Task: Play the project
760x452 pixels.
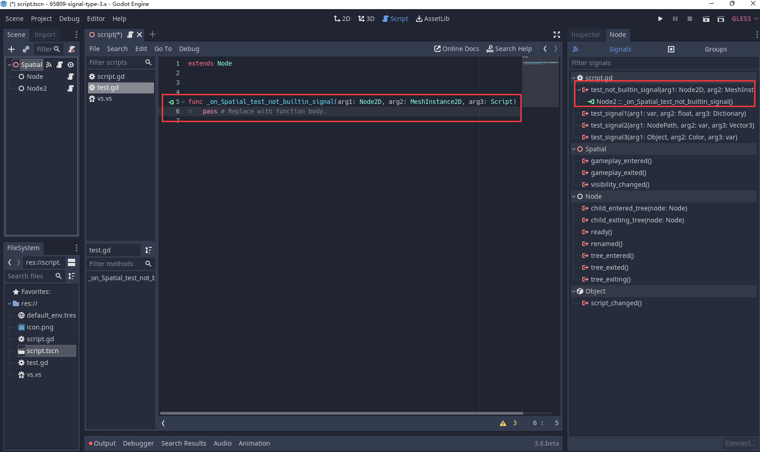Action: click(x=660, y=19)
